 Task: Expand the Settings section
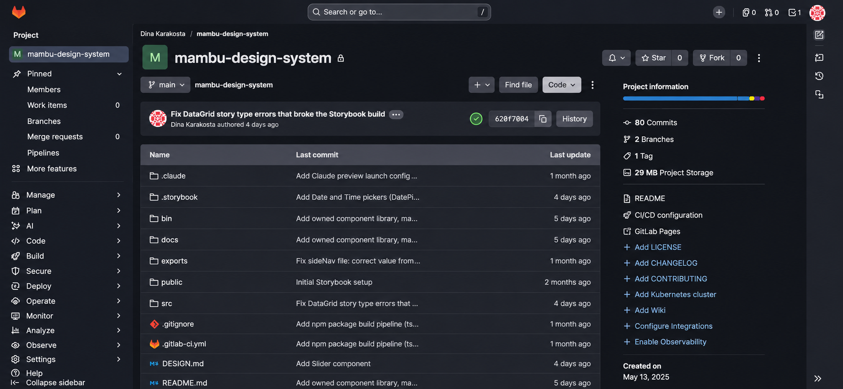pos(69,359)
